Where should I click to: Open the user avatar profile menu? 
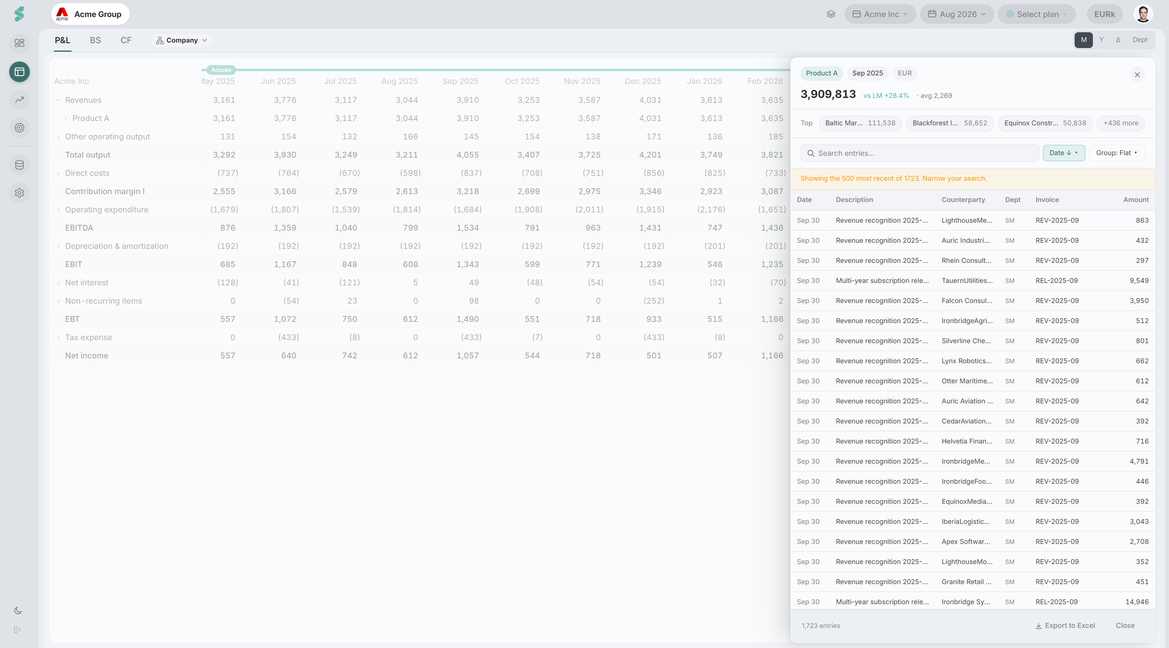click(x=1143, y=14)
